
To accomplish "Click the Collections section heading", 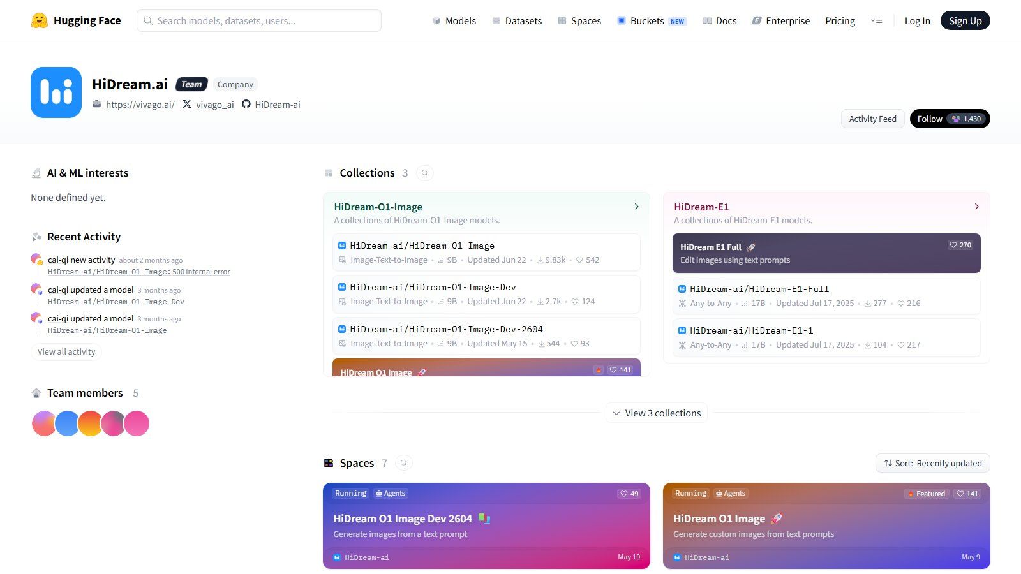I will pyautogui.click(x=367, y=173).
